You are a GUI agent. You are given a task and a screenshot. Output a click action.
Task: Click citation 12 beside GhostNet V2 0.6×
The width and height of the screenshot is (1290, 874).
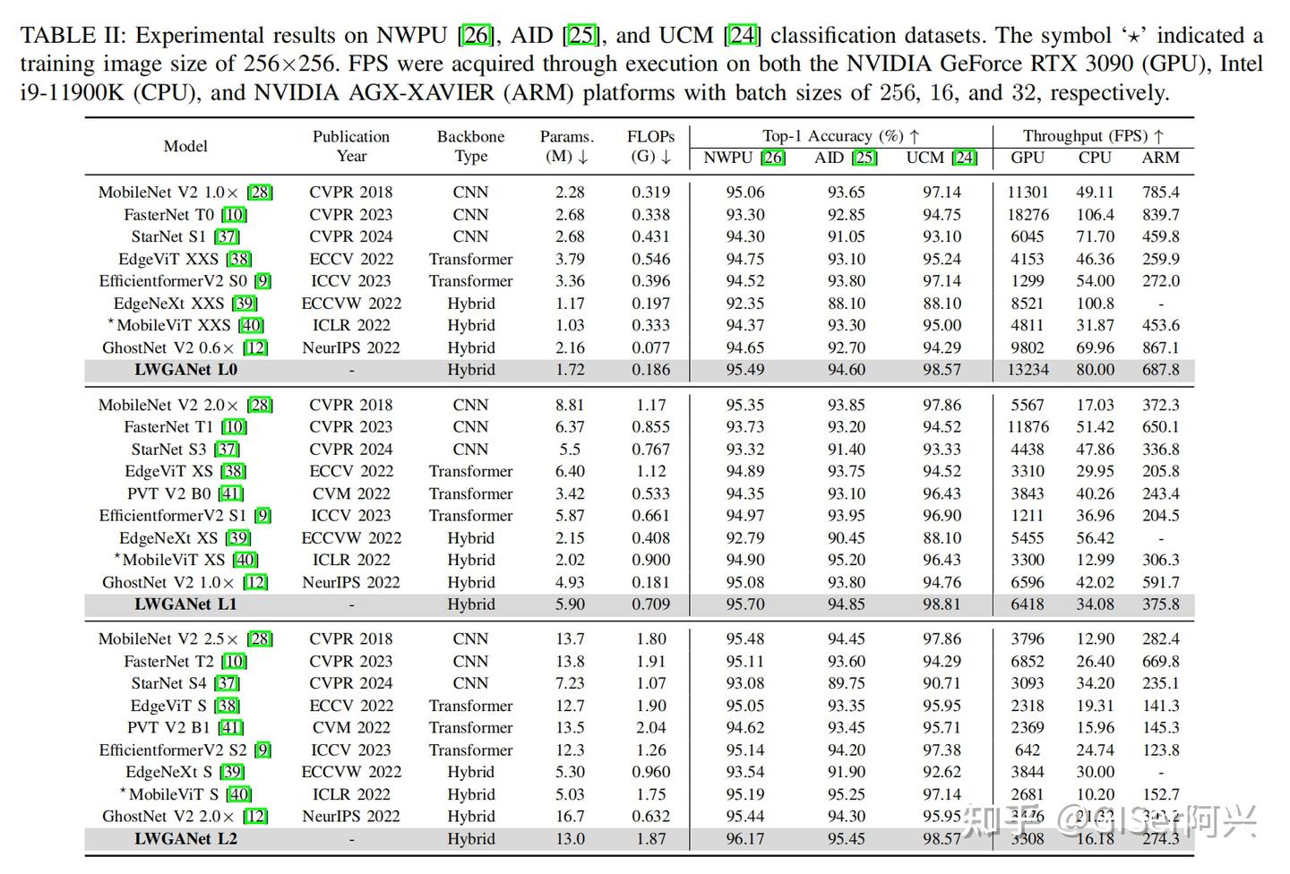pos(254,347)
